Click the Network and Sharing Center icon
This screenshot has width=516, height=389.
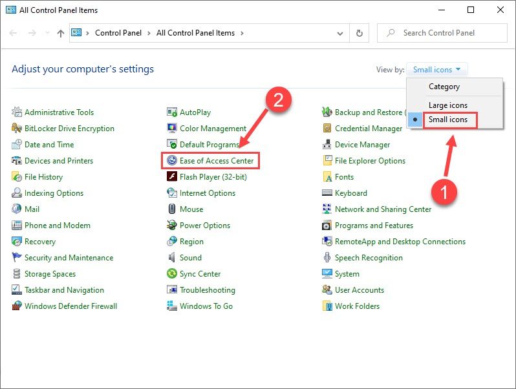point(327,209)
